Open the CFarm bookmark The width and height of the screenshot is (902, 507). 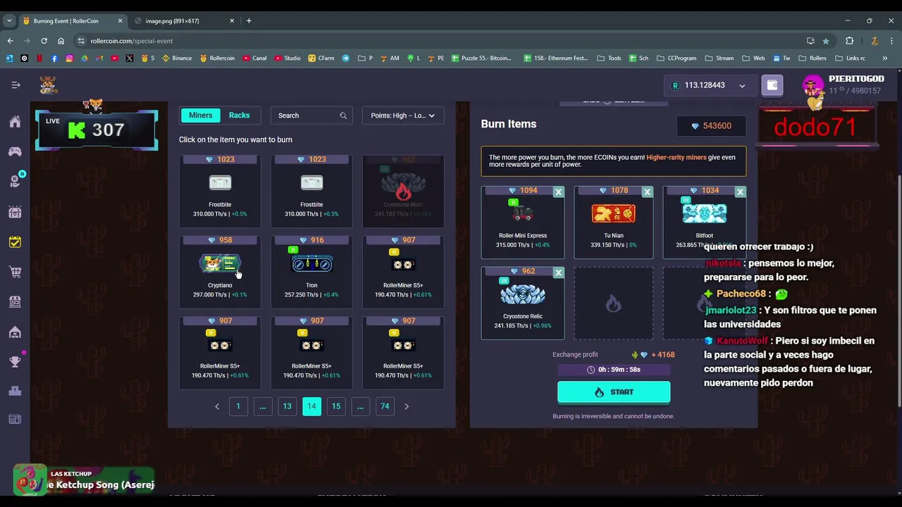tap(321, 58)
